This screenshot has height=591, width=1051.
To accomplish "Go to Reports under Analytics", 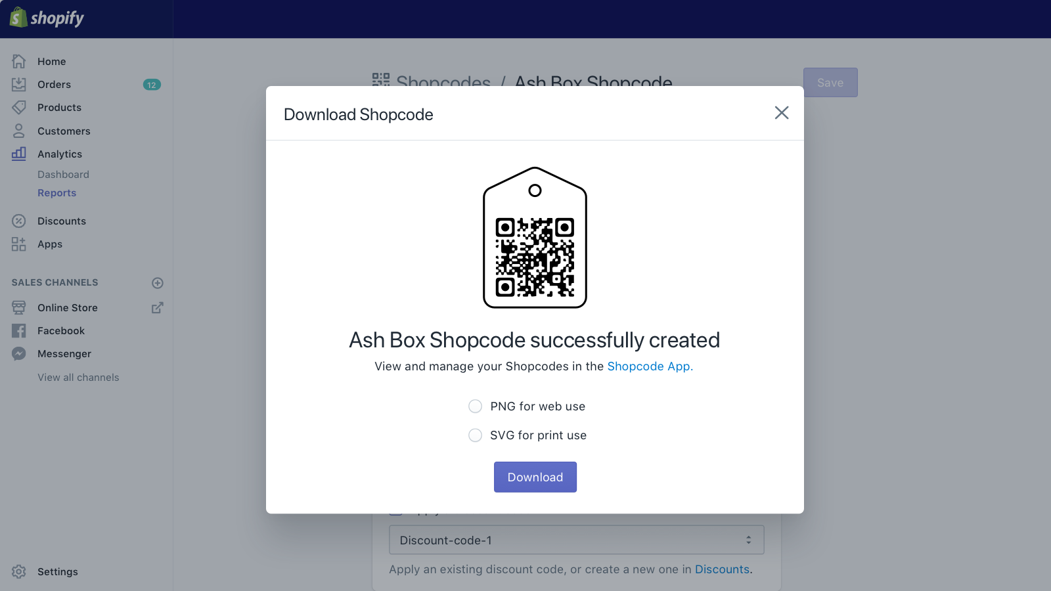I will (56, 192).
